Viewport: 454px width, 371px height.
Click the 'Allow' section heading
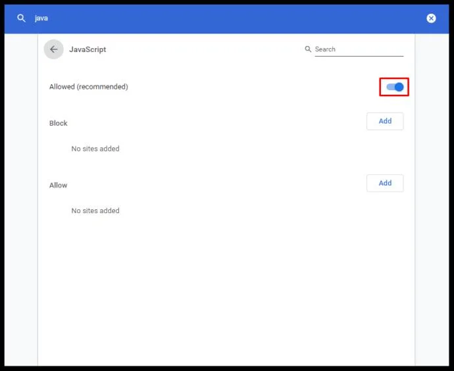click(58, 185)
